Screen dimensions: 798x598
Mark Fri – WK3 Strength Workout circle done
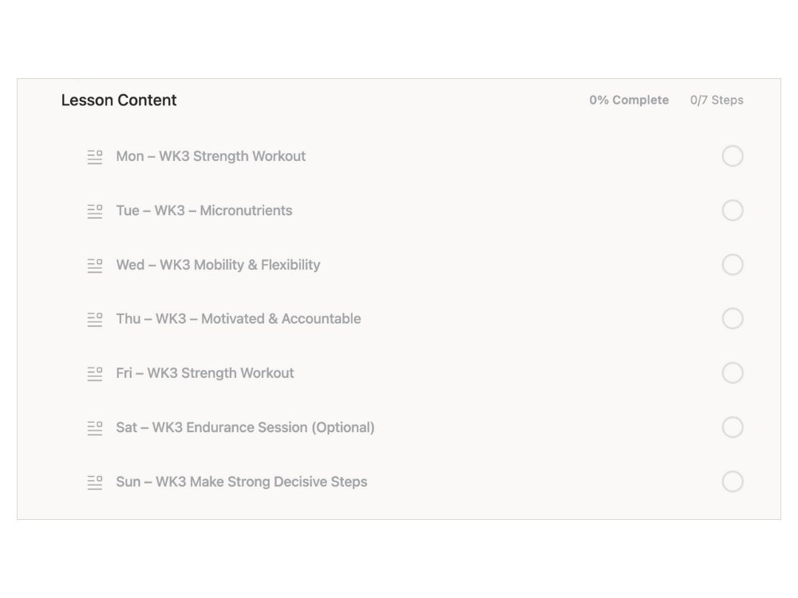click(x=733, y=373)
